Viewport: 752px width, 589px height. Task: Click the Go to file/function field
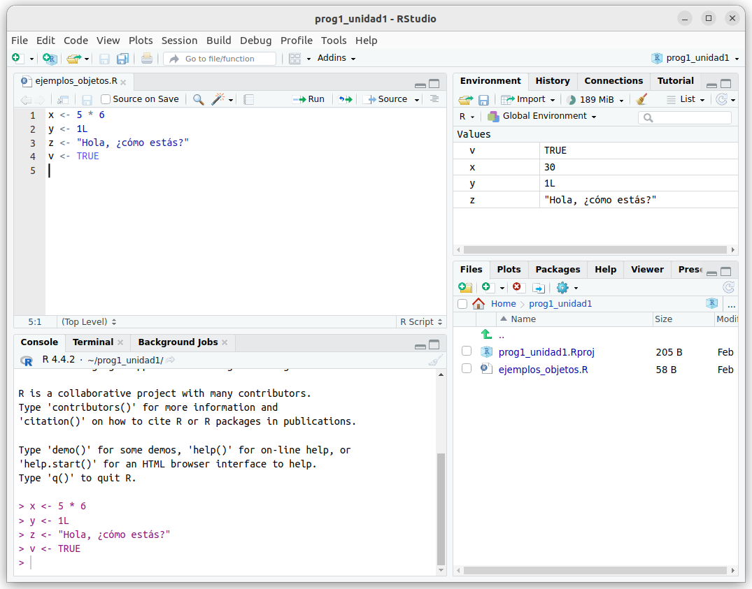coord(220,59)
